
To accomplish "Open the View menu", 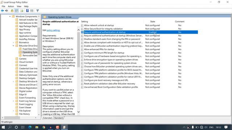I will point(19,6).
